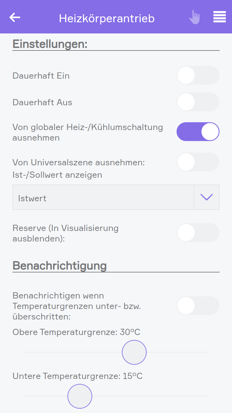Enable the Reserve hide-in-visualization switch
This screenshot has width=232, height=413.
pyautogui.click(x=198, y=233)
